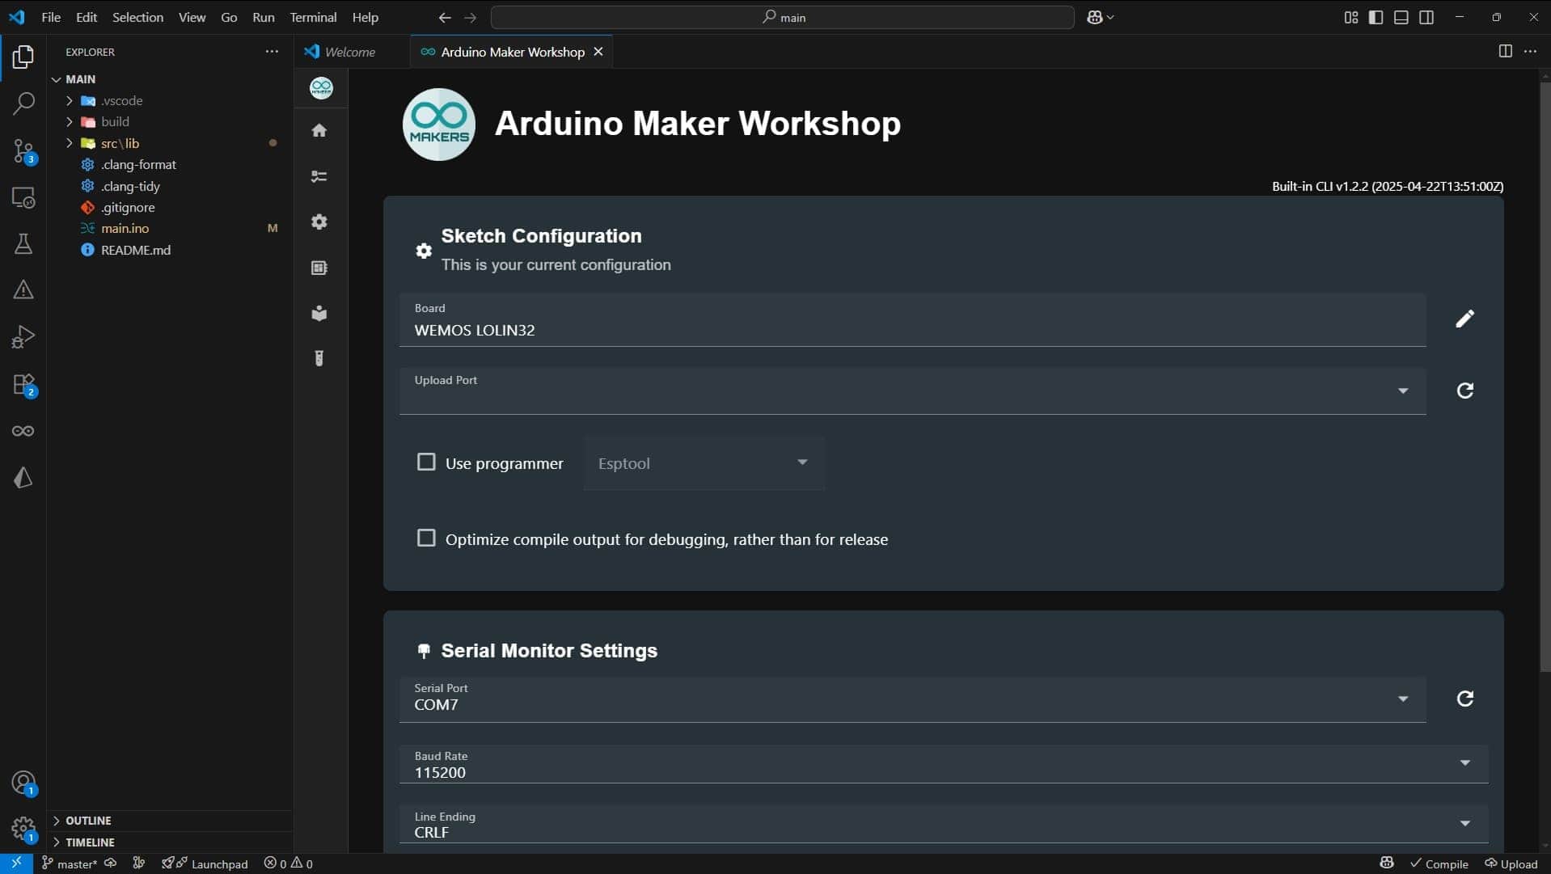
Task: Open the Upload Port dropdown
Action: click(1402, 391)
